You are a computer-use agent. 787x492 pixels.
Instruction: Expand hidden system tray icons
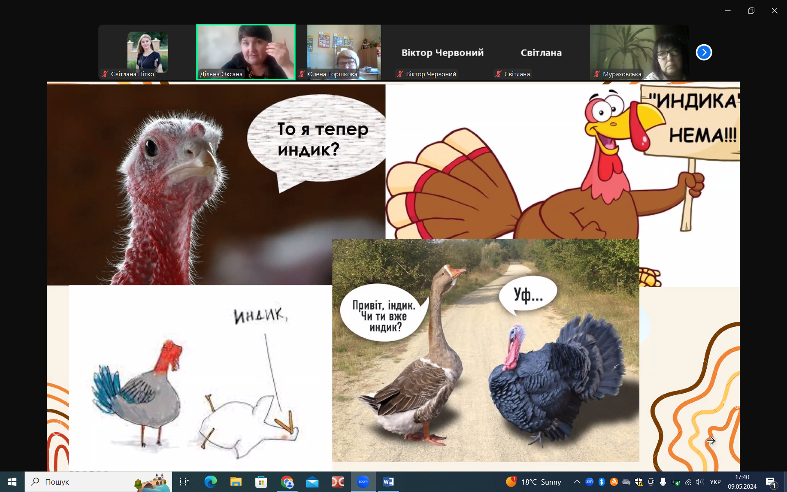(x=577, y=482)
